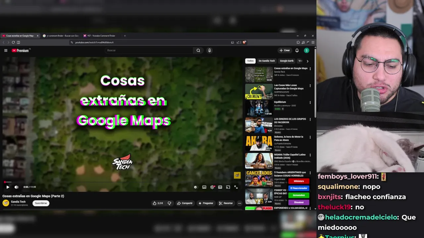Open Las Cosas Más Locas video thumbnail
Viewport: 424px width, 238px height.
coord(259,91)
